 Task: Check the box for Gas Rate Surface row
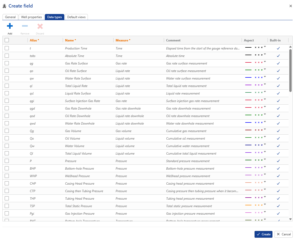click(x=7, y=63)
